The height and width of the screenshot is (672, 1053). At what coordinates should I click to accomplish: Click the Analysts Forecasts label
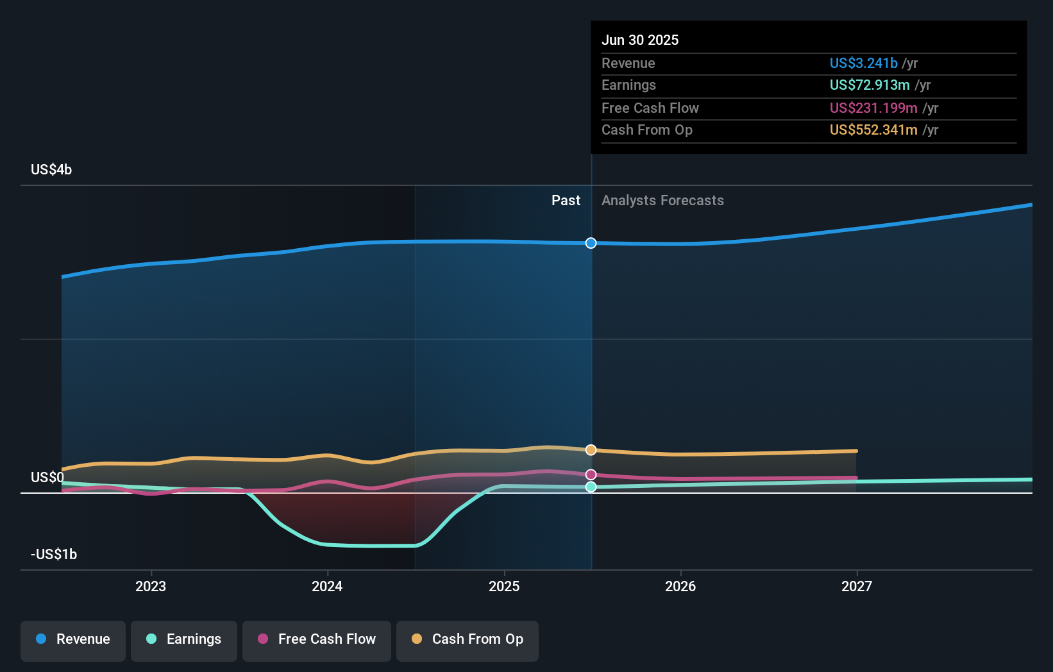pyautogui.click(x=662, y=201)
